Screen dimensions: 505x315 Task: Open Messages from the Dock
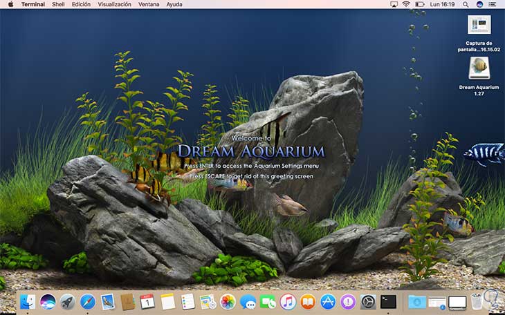pyautogui.click(x=248, y=302)
